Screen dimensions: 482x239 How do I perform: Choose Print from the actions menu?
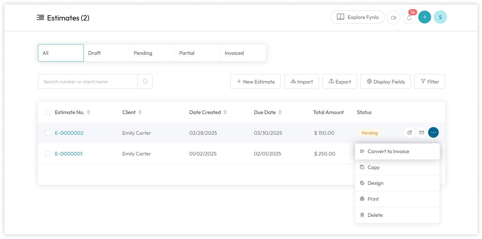(x=397, y=199)
